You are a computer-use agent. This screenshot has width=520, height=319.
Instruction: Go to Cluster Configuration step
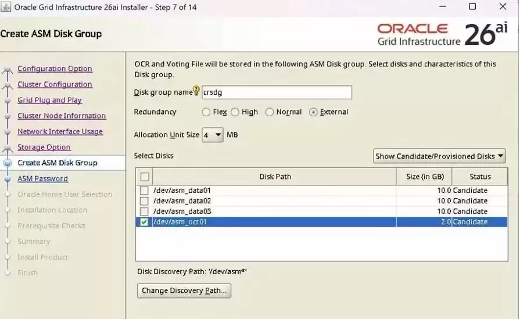pyautogui.click(x=55, y=84)
